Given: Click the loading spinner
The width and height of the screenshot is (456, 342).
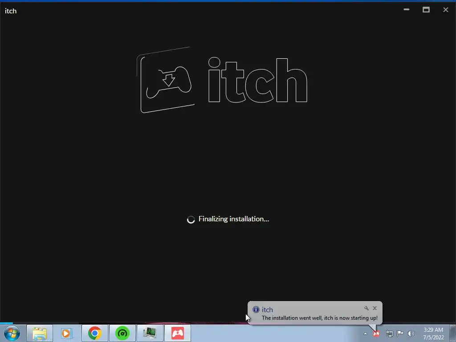Looking at the screenshot, I should click(x=191, y=220).
